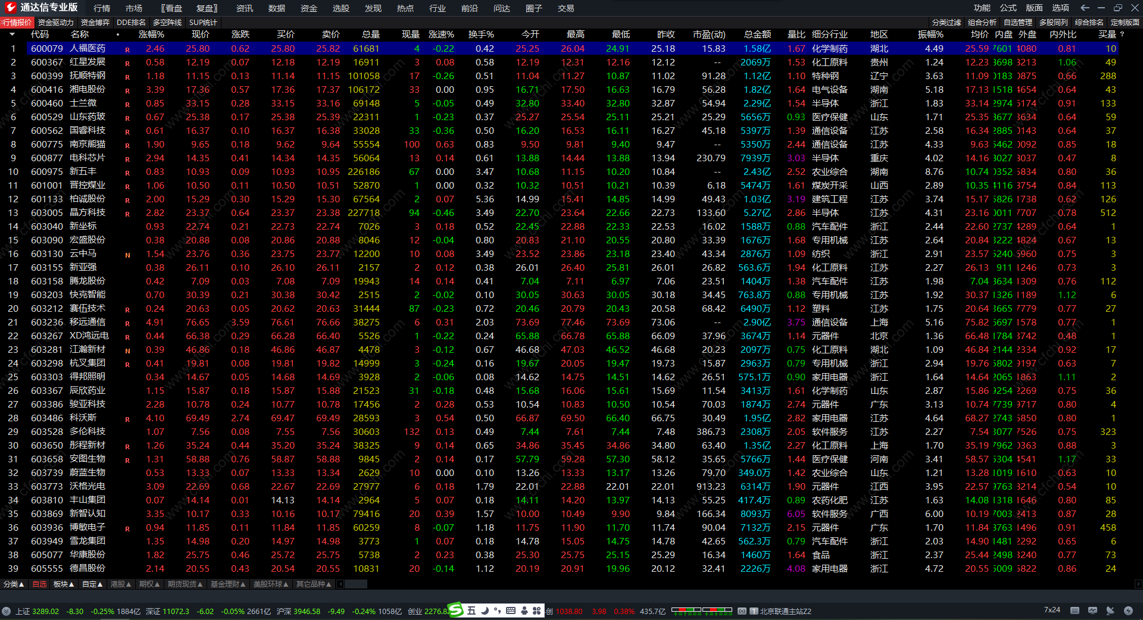Expand the 期权 options dropdown tab
Viewport: 1143px width, 620px height.
pyautogui.click(x=149, y=584)
